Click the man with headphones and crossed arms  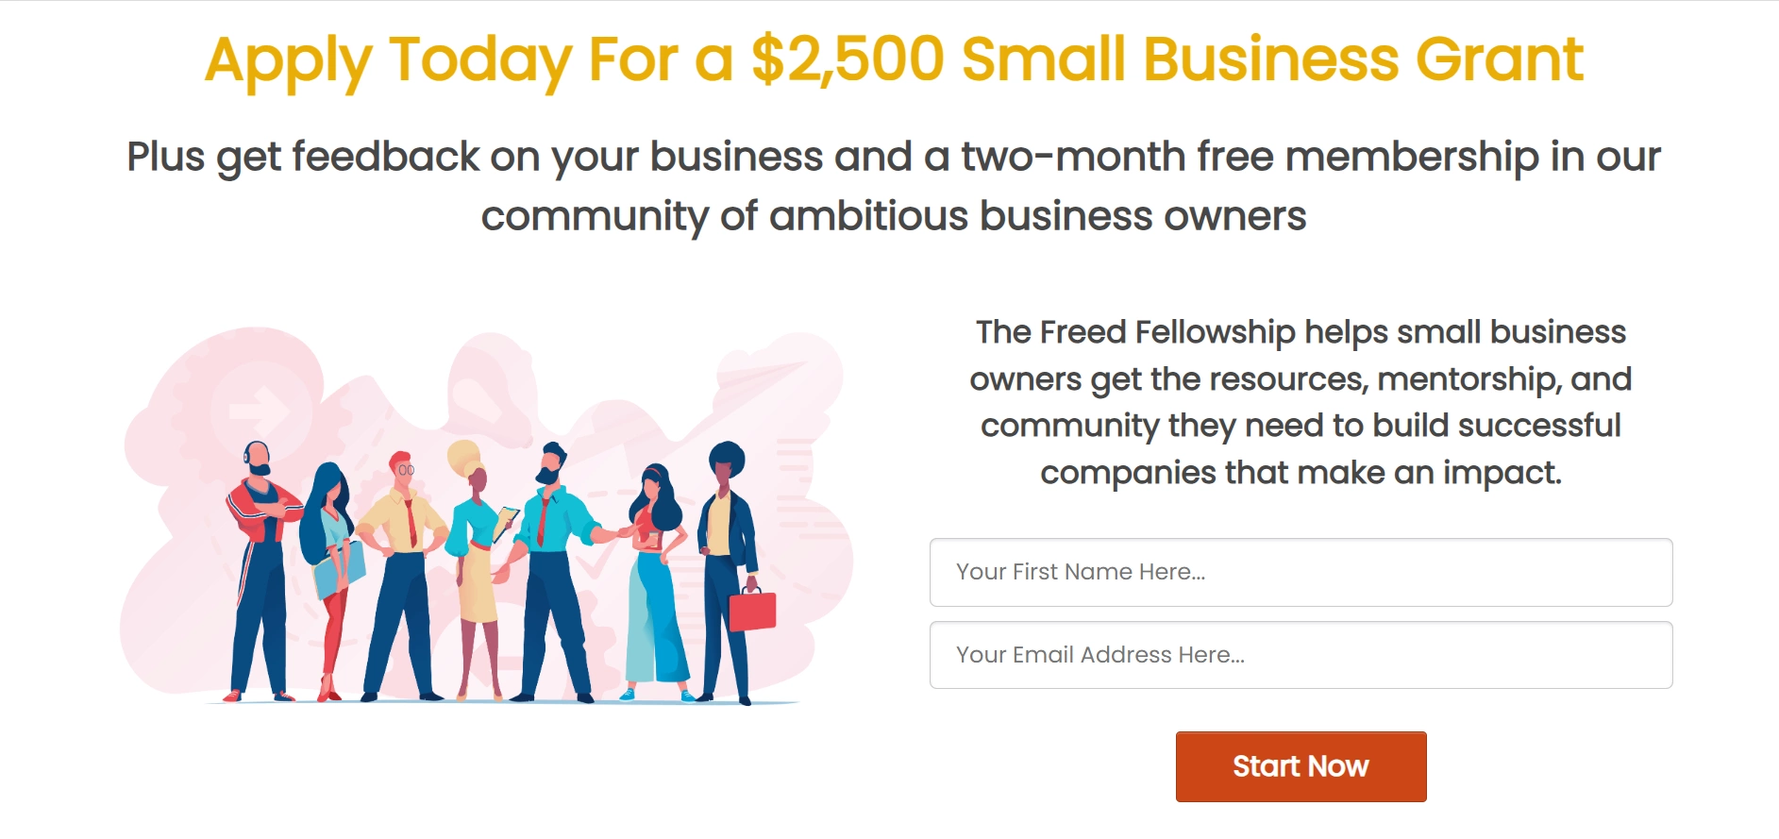(262, 571)
